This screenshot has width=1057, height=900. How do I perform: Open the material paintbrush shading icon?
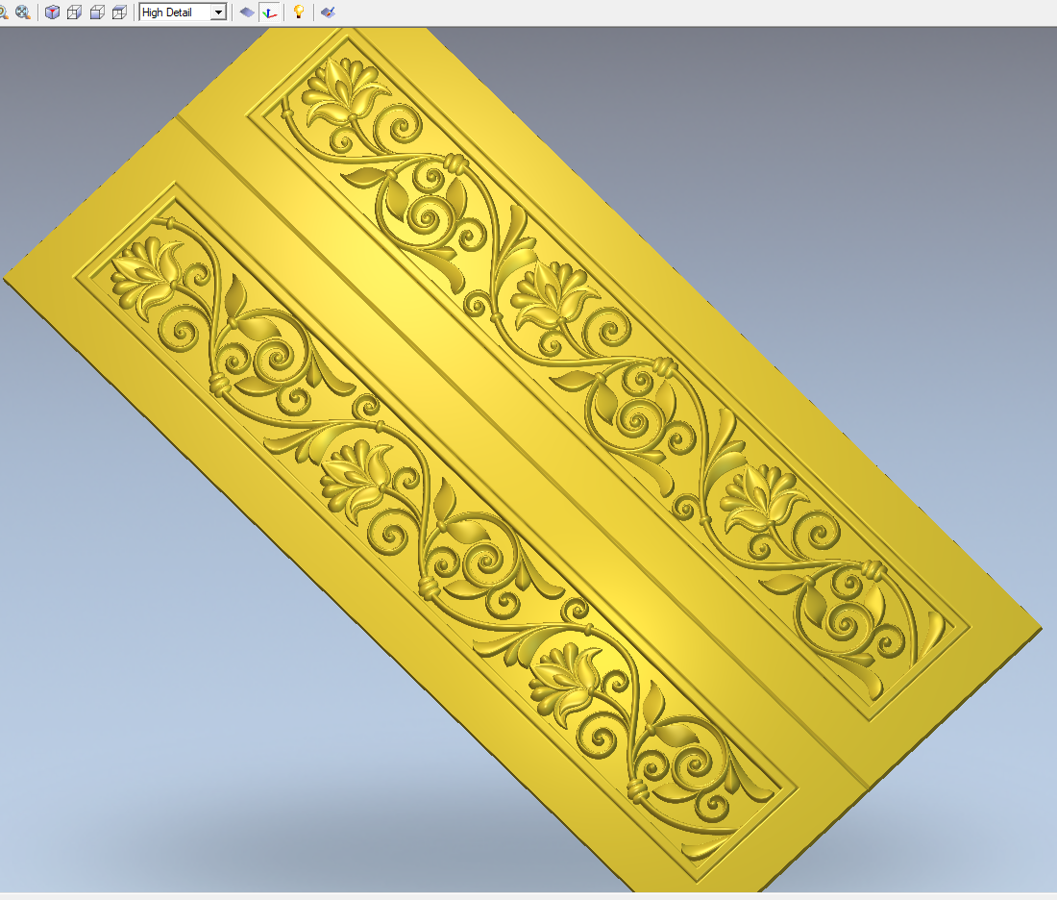(328, 12)
